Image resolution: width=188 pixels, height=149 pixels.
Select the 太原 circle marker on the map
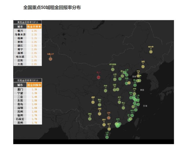click(x=115, y=79)
